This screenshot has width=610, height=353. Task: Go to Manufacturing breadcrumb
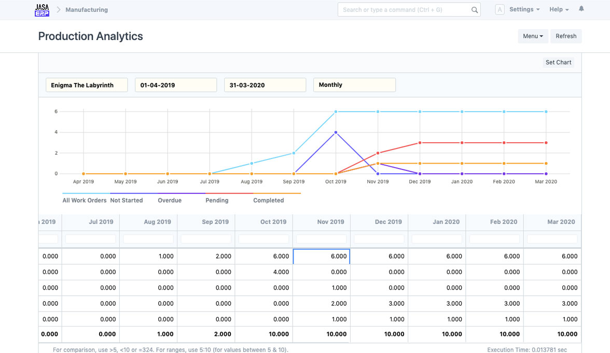[x=87, y=9]
